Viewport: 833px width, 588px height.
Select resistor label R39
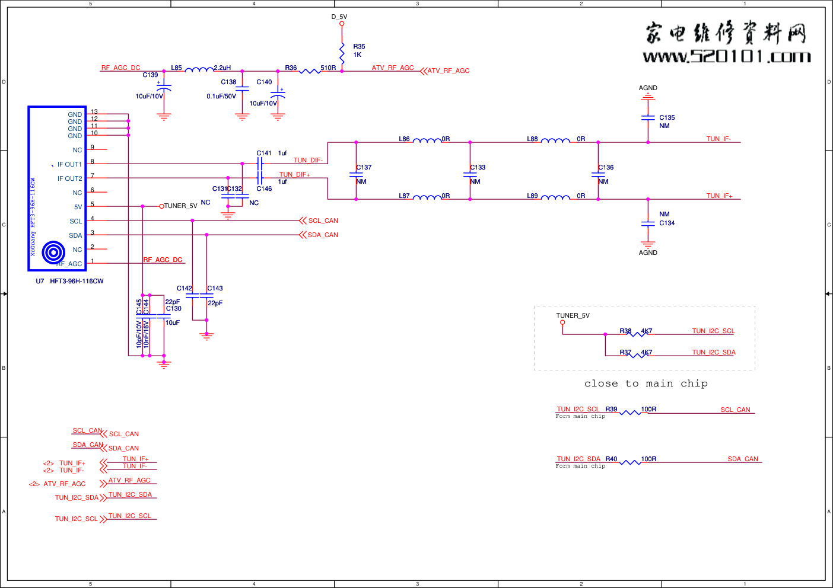pyautogui.click(x=611, y=409)
